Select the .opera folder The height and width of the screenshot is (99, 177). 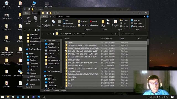coord(106,43)
